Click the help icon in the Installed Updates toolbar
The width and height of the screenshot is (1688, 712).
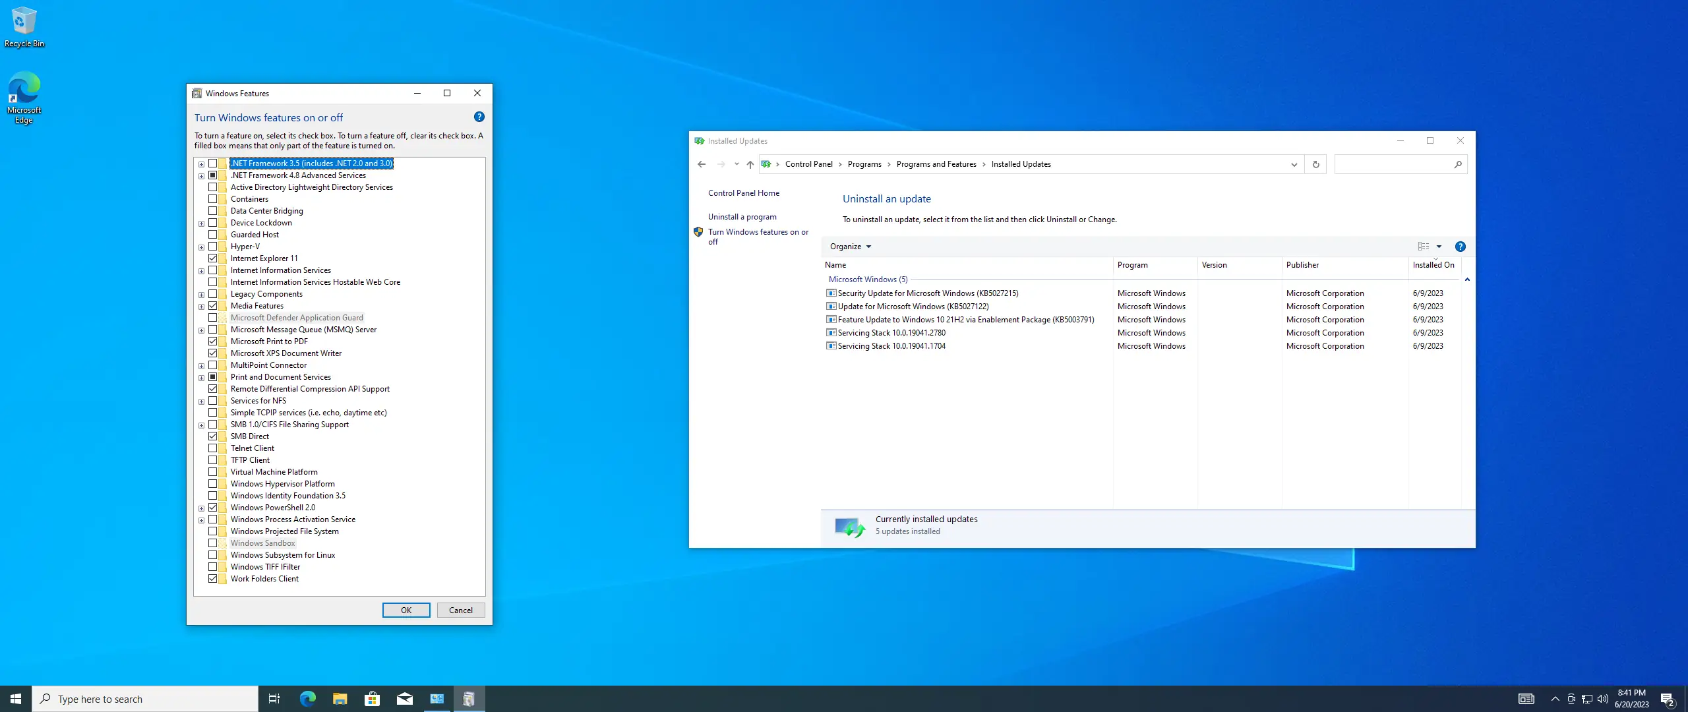pyautogui.click(x=1460, y=247)
